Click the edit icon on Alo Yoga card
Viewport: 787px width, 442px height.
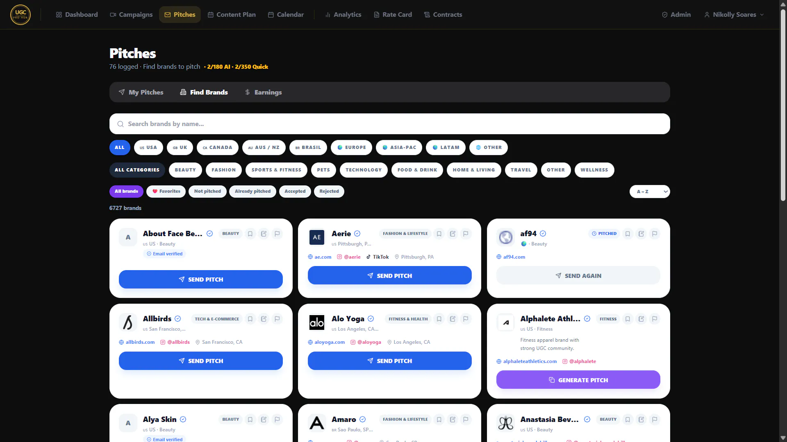pyautogui.click(x=453, y=319)
